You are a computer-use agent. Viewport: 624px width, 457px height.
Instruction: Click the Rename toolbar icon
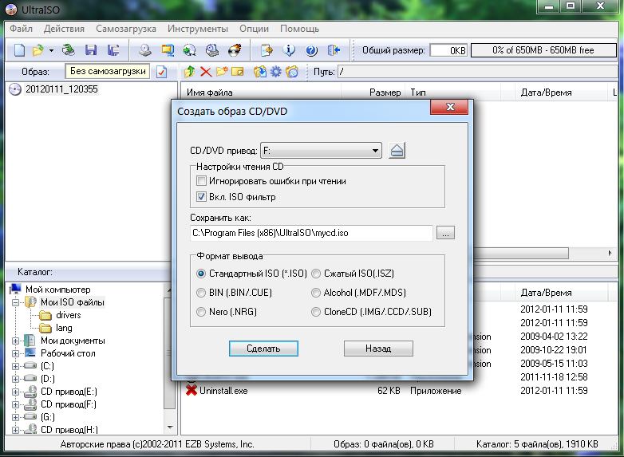click(238, 72)
